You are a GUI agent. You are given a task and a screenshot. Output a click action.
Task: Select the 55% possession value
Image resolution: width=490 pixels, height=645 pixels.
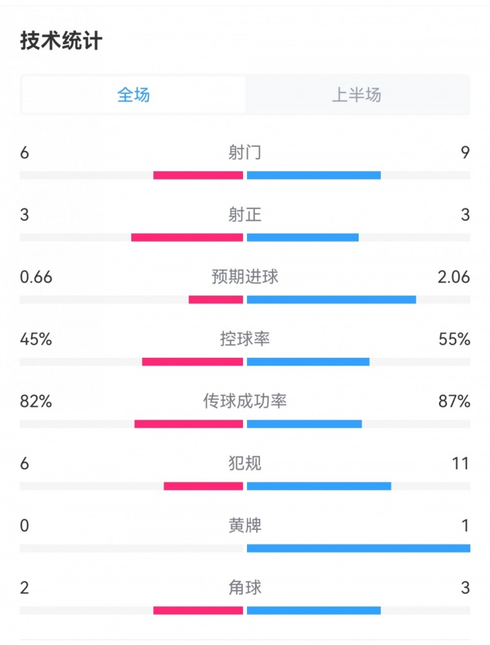point(455,339)
